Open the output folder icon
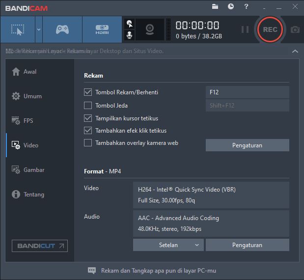Screen dimensions: 304x280 coord(215,6)
